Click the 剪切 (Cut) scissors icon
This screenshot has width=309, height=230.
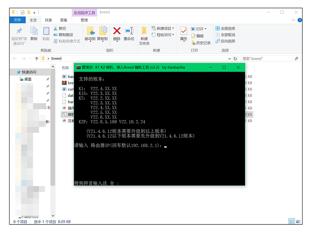tap(56, 27)
